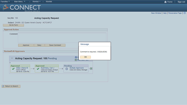Click the Return to Search button icon
Viewport: 187px width, 105px height.
(x=3, y=86)
